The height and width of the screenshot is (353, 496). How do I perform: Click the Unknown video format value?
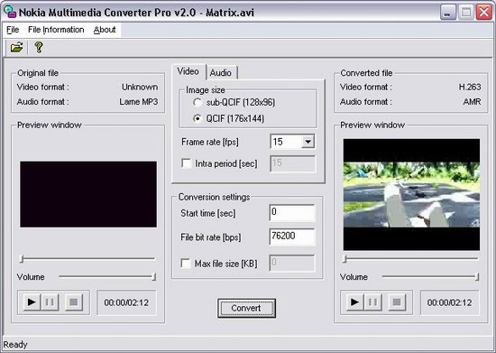pyautogui.click(x=140, y=87)
